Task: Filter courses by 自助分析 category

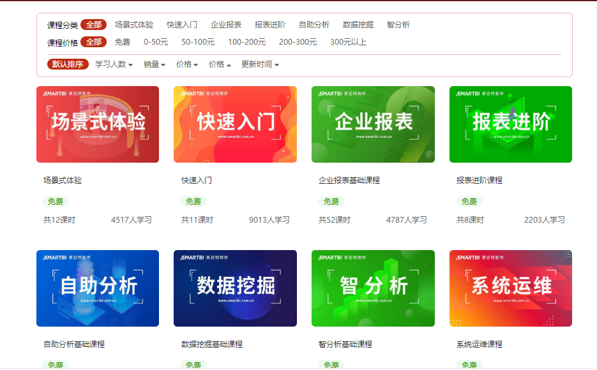Action: click(314, 25)
